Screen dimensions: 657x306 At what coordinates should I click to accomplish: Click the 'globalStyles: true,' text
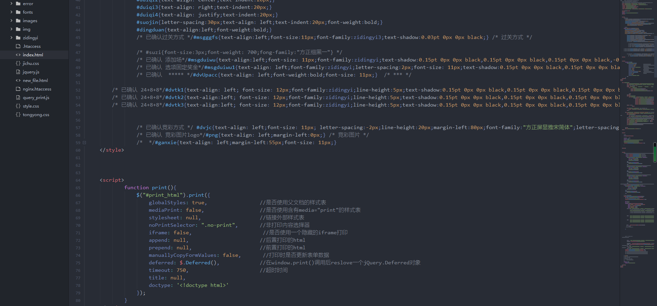pos(178,203)
